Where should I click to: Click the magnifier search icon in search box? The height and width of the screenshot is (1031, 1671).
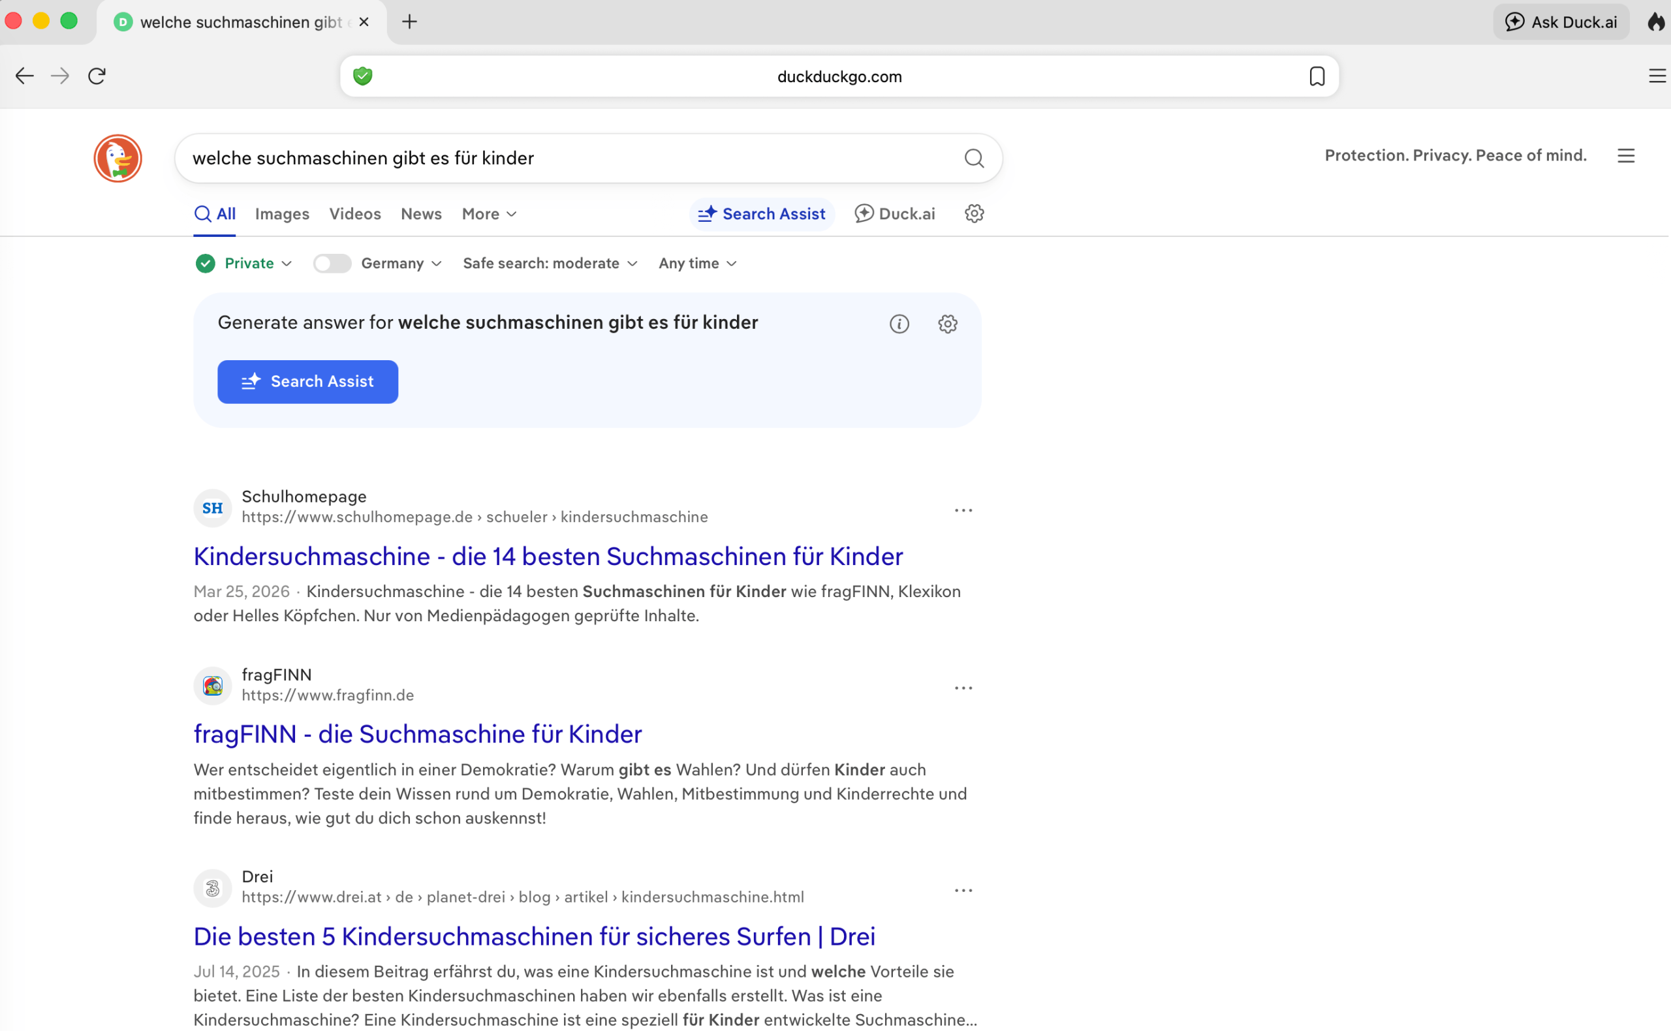(x=974, y=158)
